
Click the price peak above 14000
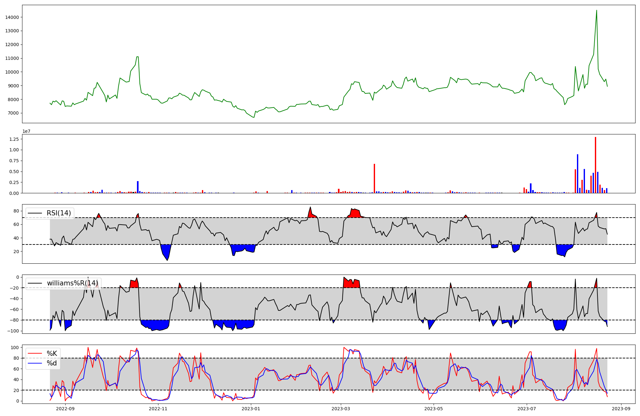point(596,11)
